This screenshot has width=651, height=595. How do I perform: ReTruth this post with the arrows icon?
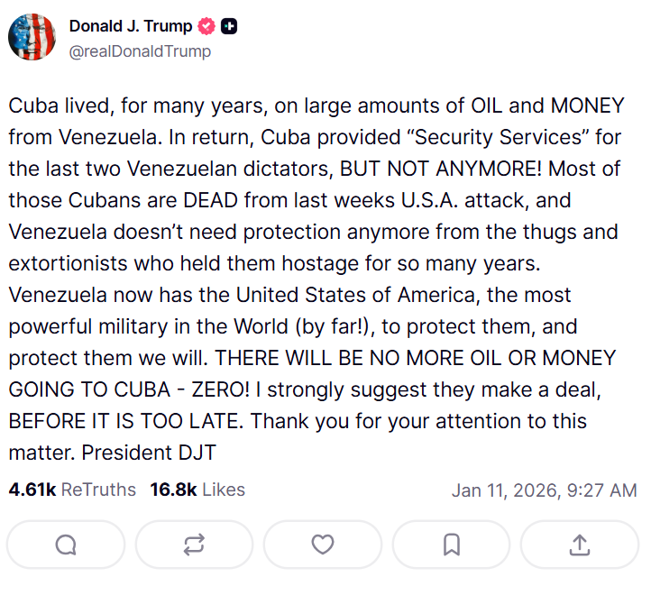pos(194,545)
